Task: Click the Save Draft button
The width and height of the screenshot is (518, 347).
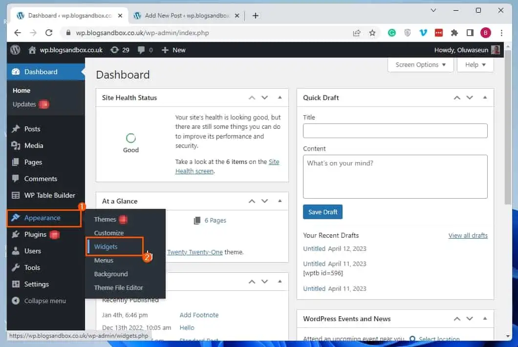Action: tap(323, 212)
